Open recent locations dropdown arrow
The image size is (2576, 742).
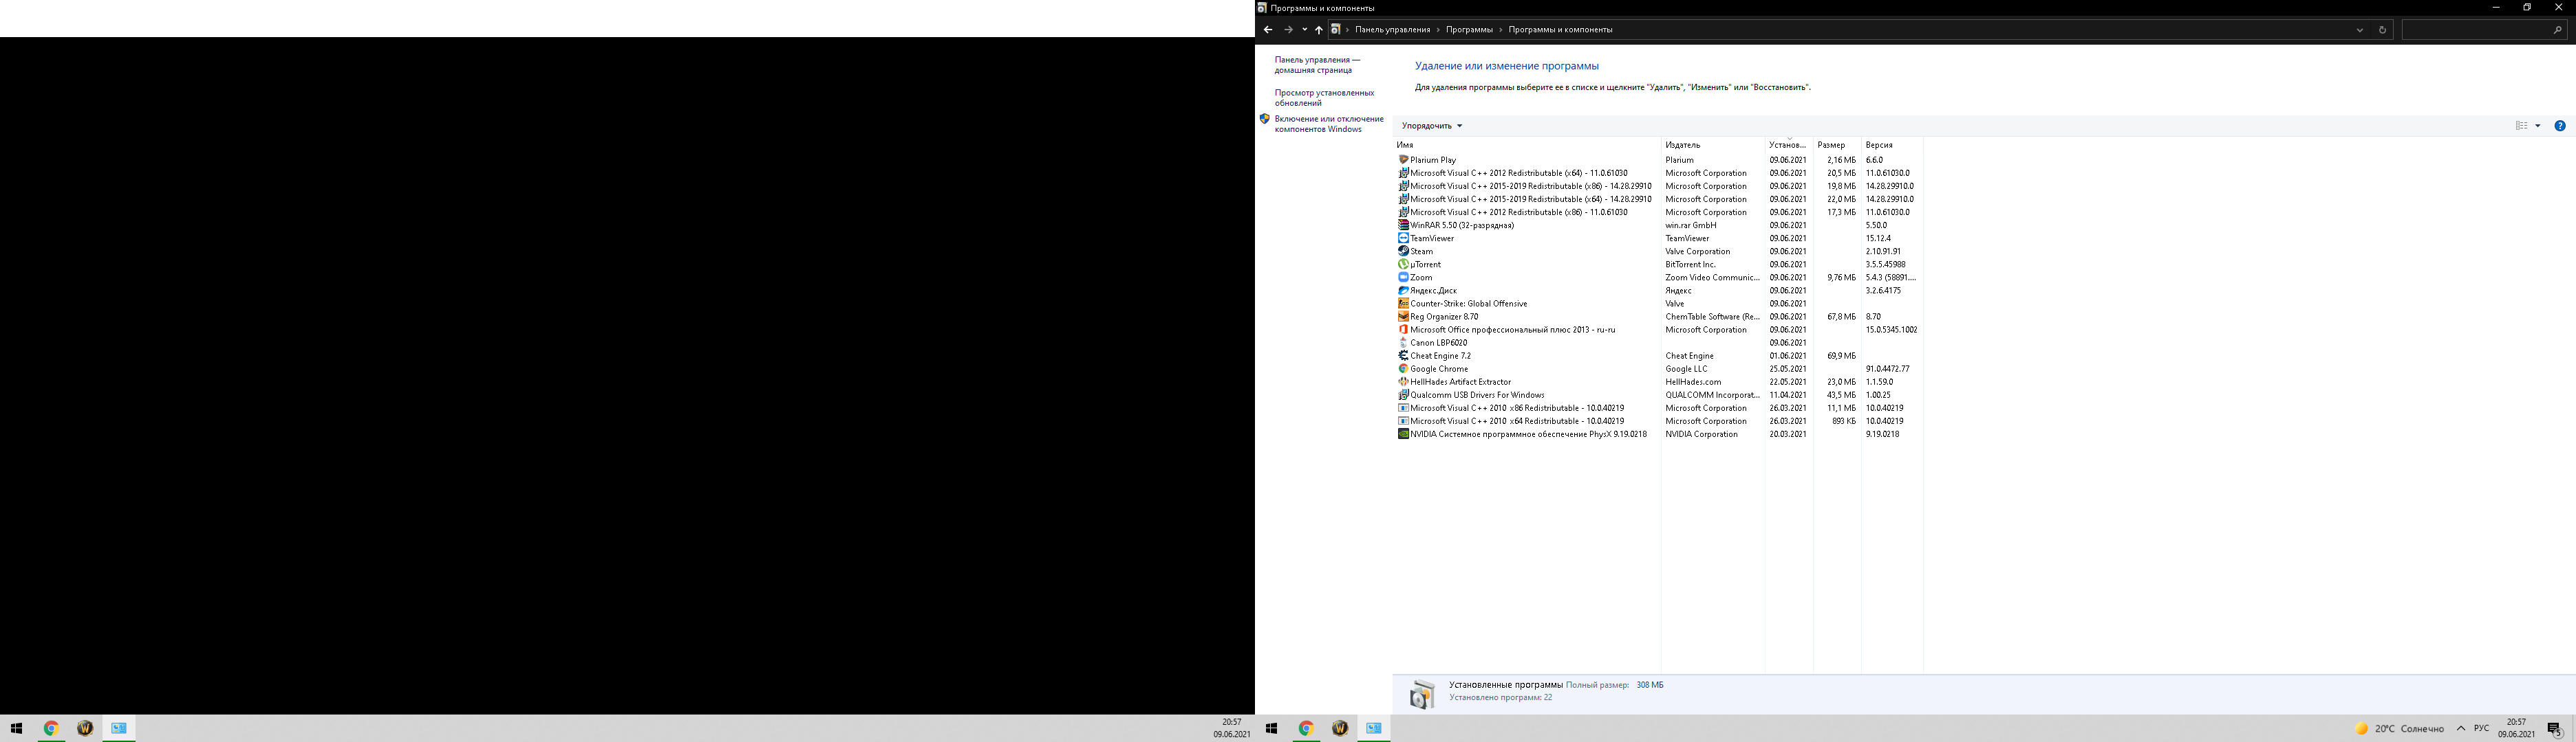pos(1304,30)
